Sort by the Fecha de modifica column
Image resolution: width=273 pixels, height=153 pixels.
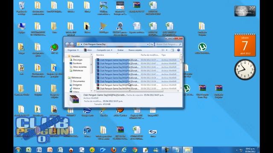150,55
